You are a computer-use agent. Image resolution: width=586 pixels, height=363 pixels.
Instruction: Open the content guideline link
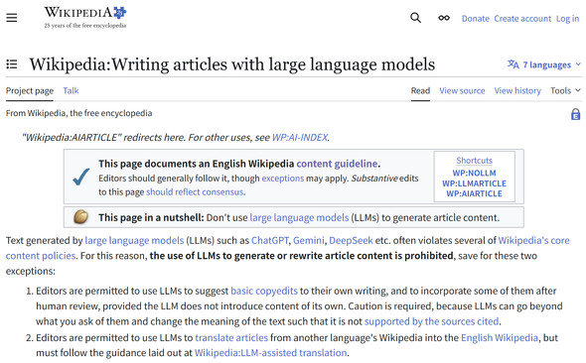337,164
